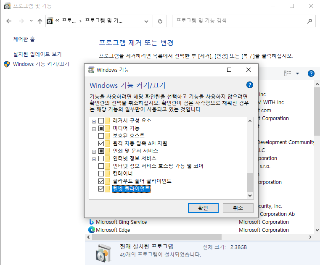Select the 텔넷 클라이언트 item label
The image size is (320, 265).
point(131,189)
